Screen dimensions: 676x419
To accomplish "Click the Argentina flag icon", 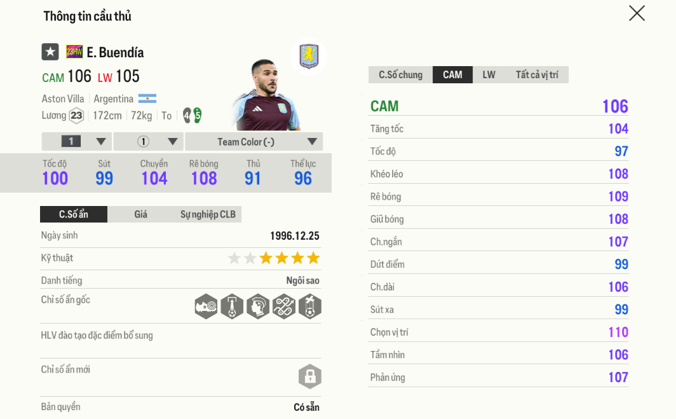I will [x=147, y=99].
